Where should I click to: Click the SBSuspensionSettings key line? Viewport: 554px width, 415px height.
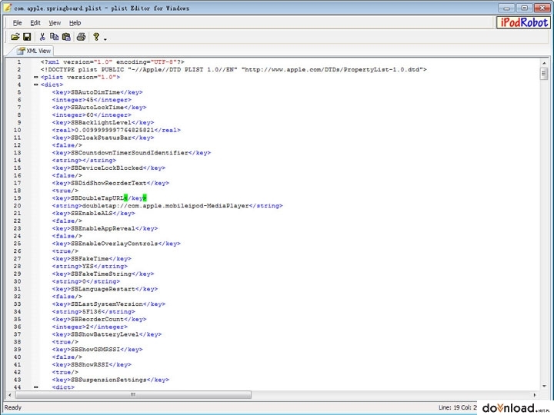(x=111, y=380)
